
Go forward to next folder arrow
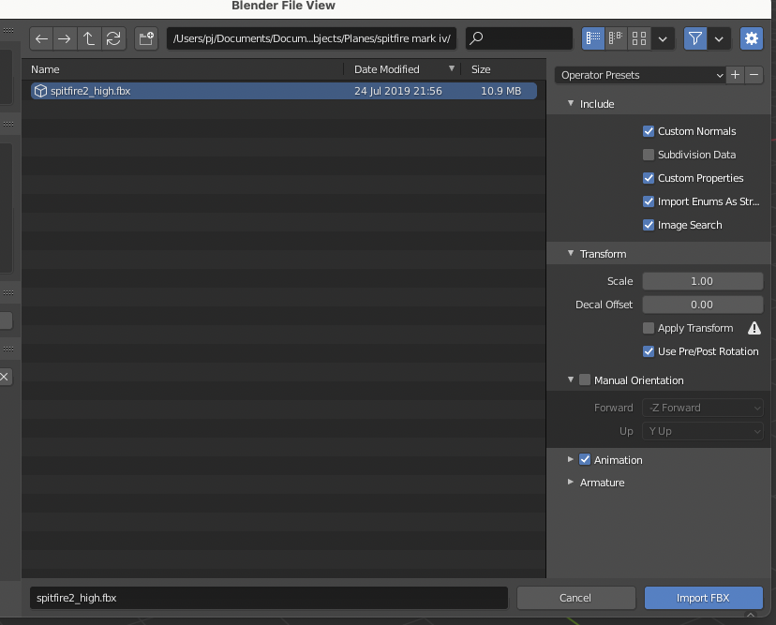[65, 38]
